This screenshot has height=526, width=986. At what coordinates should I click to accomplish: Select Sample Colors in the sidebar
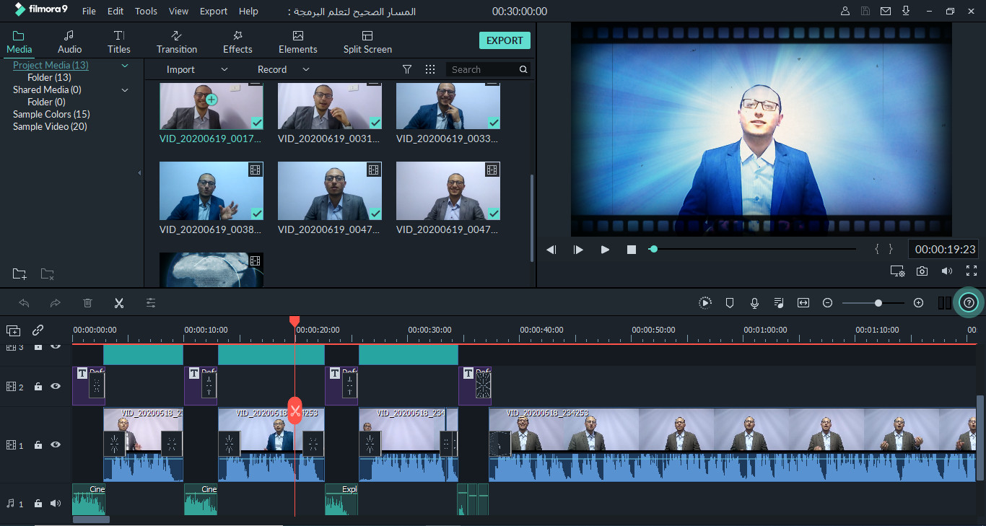(x=51, y=113)
